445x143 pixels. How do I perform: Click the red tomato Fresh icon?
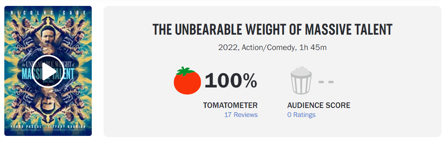(187, 81)
